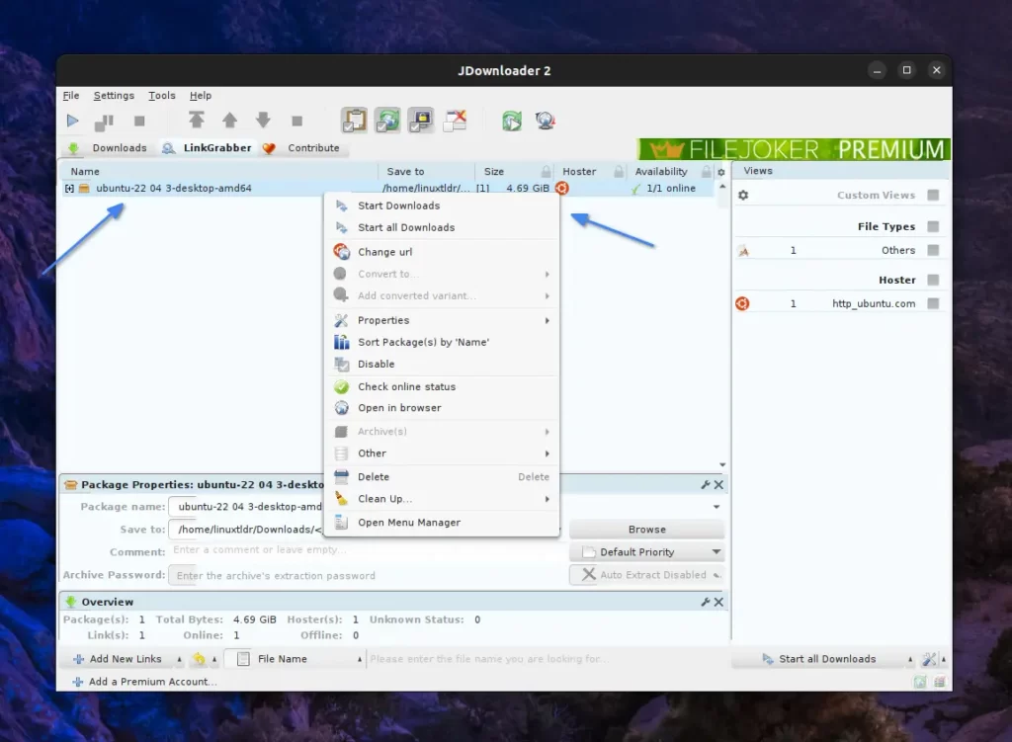Click the Update globe toolbar icon
Screen dimensions: 1012x742
pyautogui.click(x=546, y=121)
